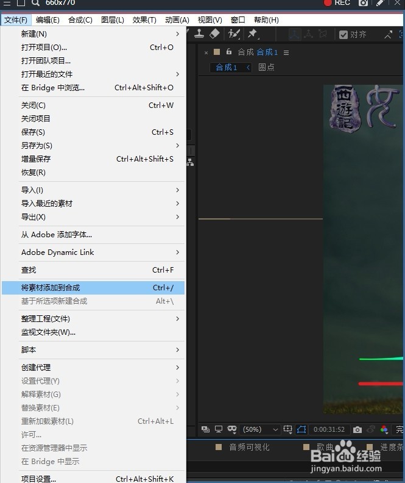The height and width of the screenshot is (483, 405).
Task: Click the REC record button
Action: click(336, 3)
